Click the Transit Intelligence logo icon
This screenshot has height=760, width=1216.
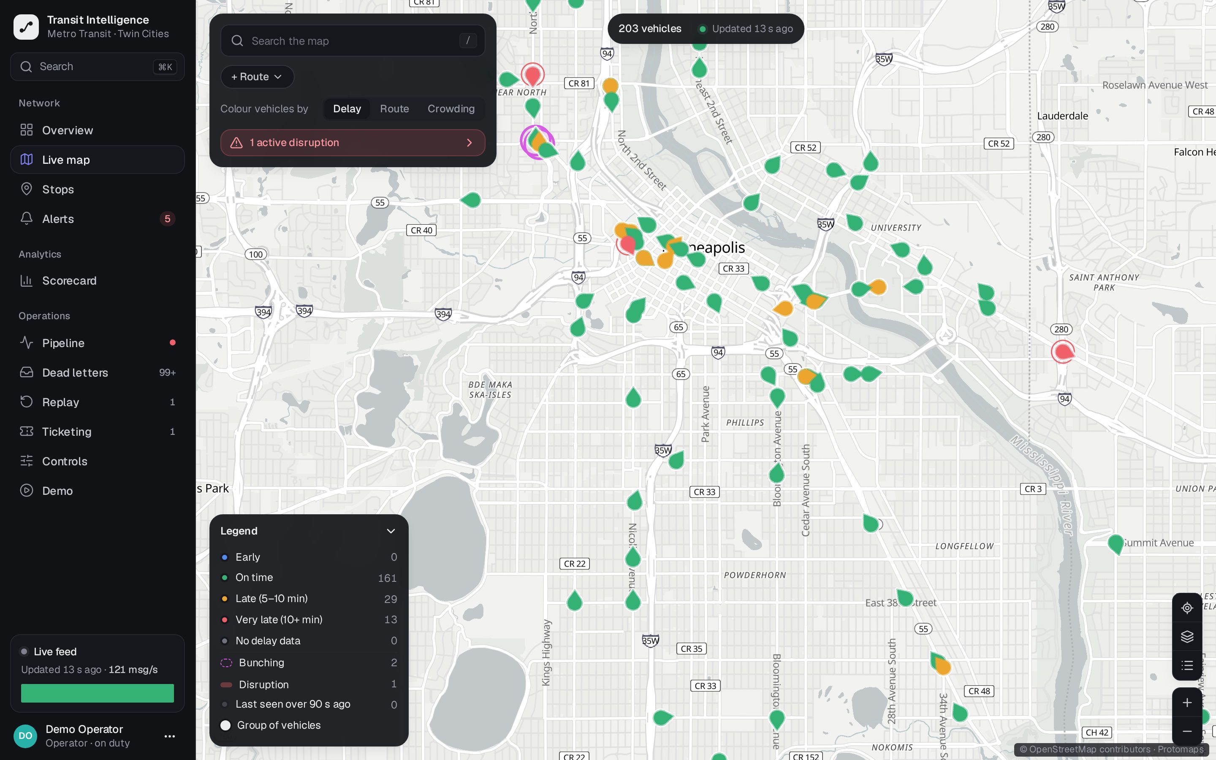(x=26, y=27)
